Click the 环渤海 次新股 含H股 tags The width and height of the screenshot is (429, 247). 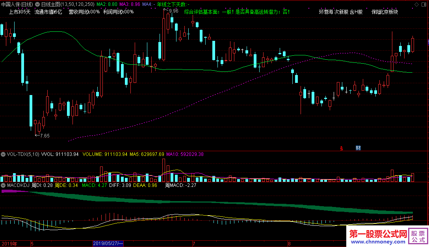341,12
